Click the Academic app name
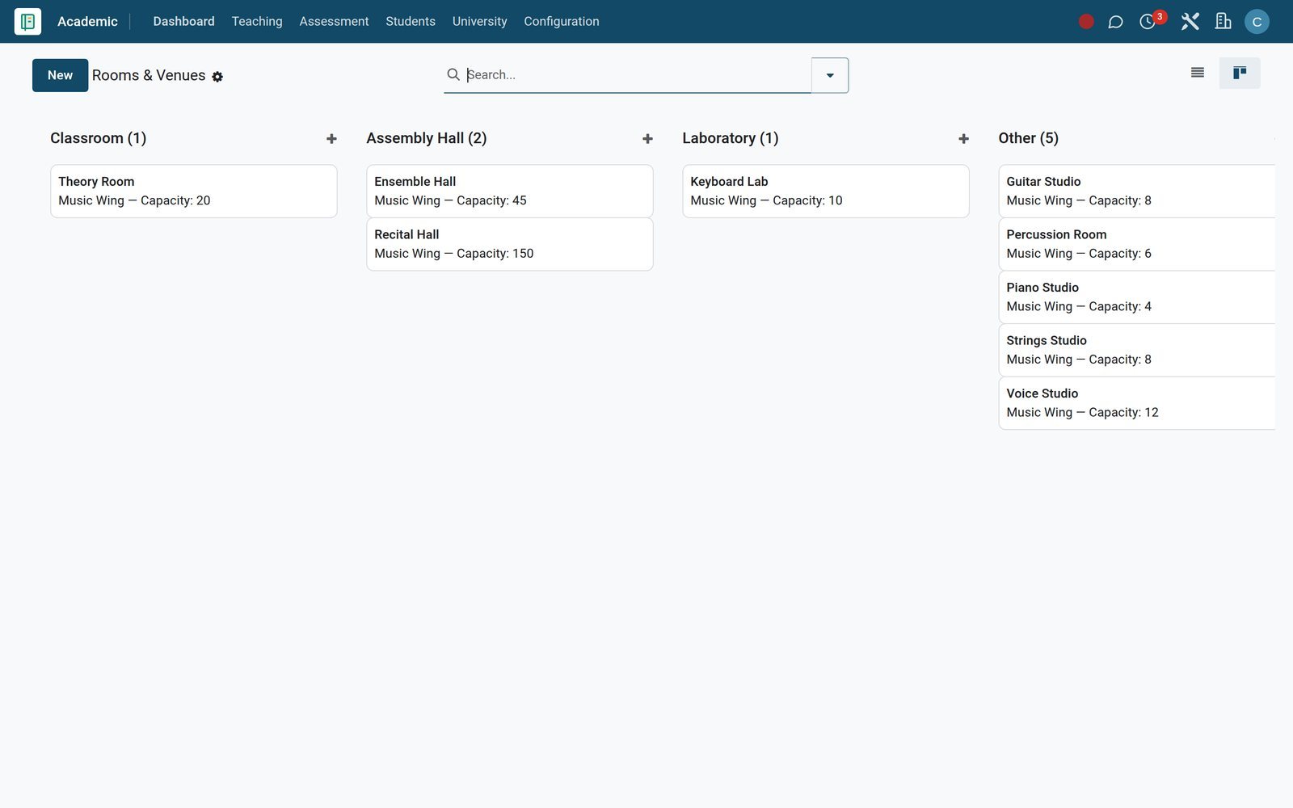Image resolution: width=1293 pixels, height=808 pixels. [87, 21]
